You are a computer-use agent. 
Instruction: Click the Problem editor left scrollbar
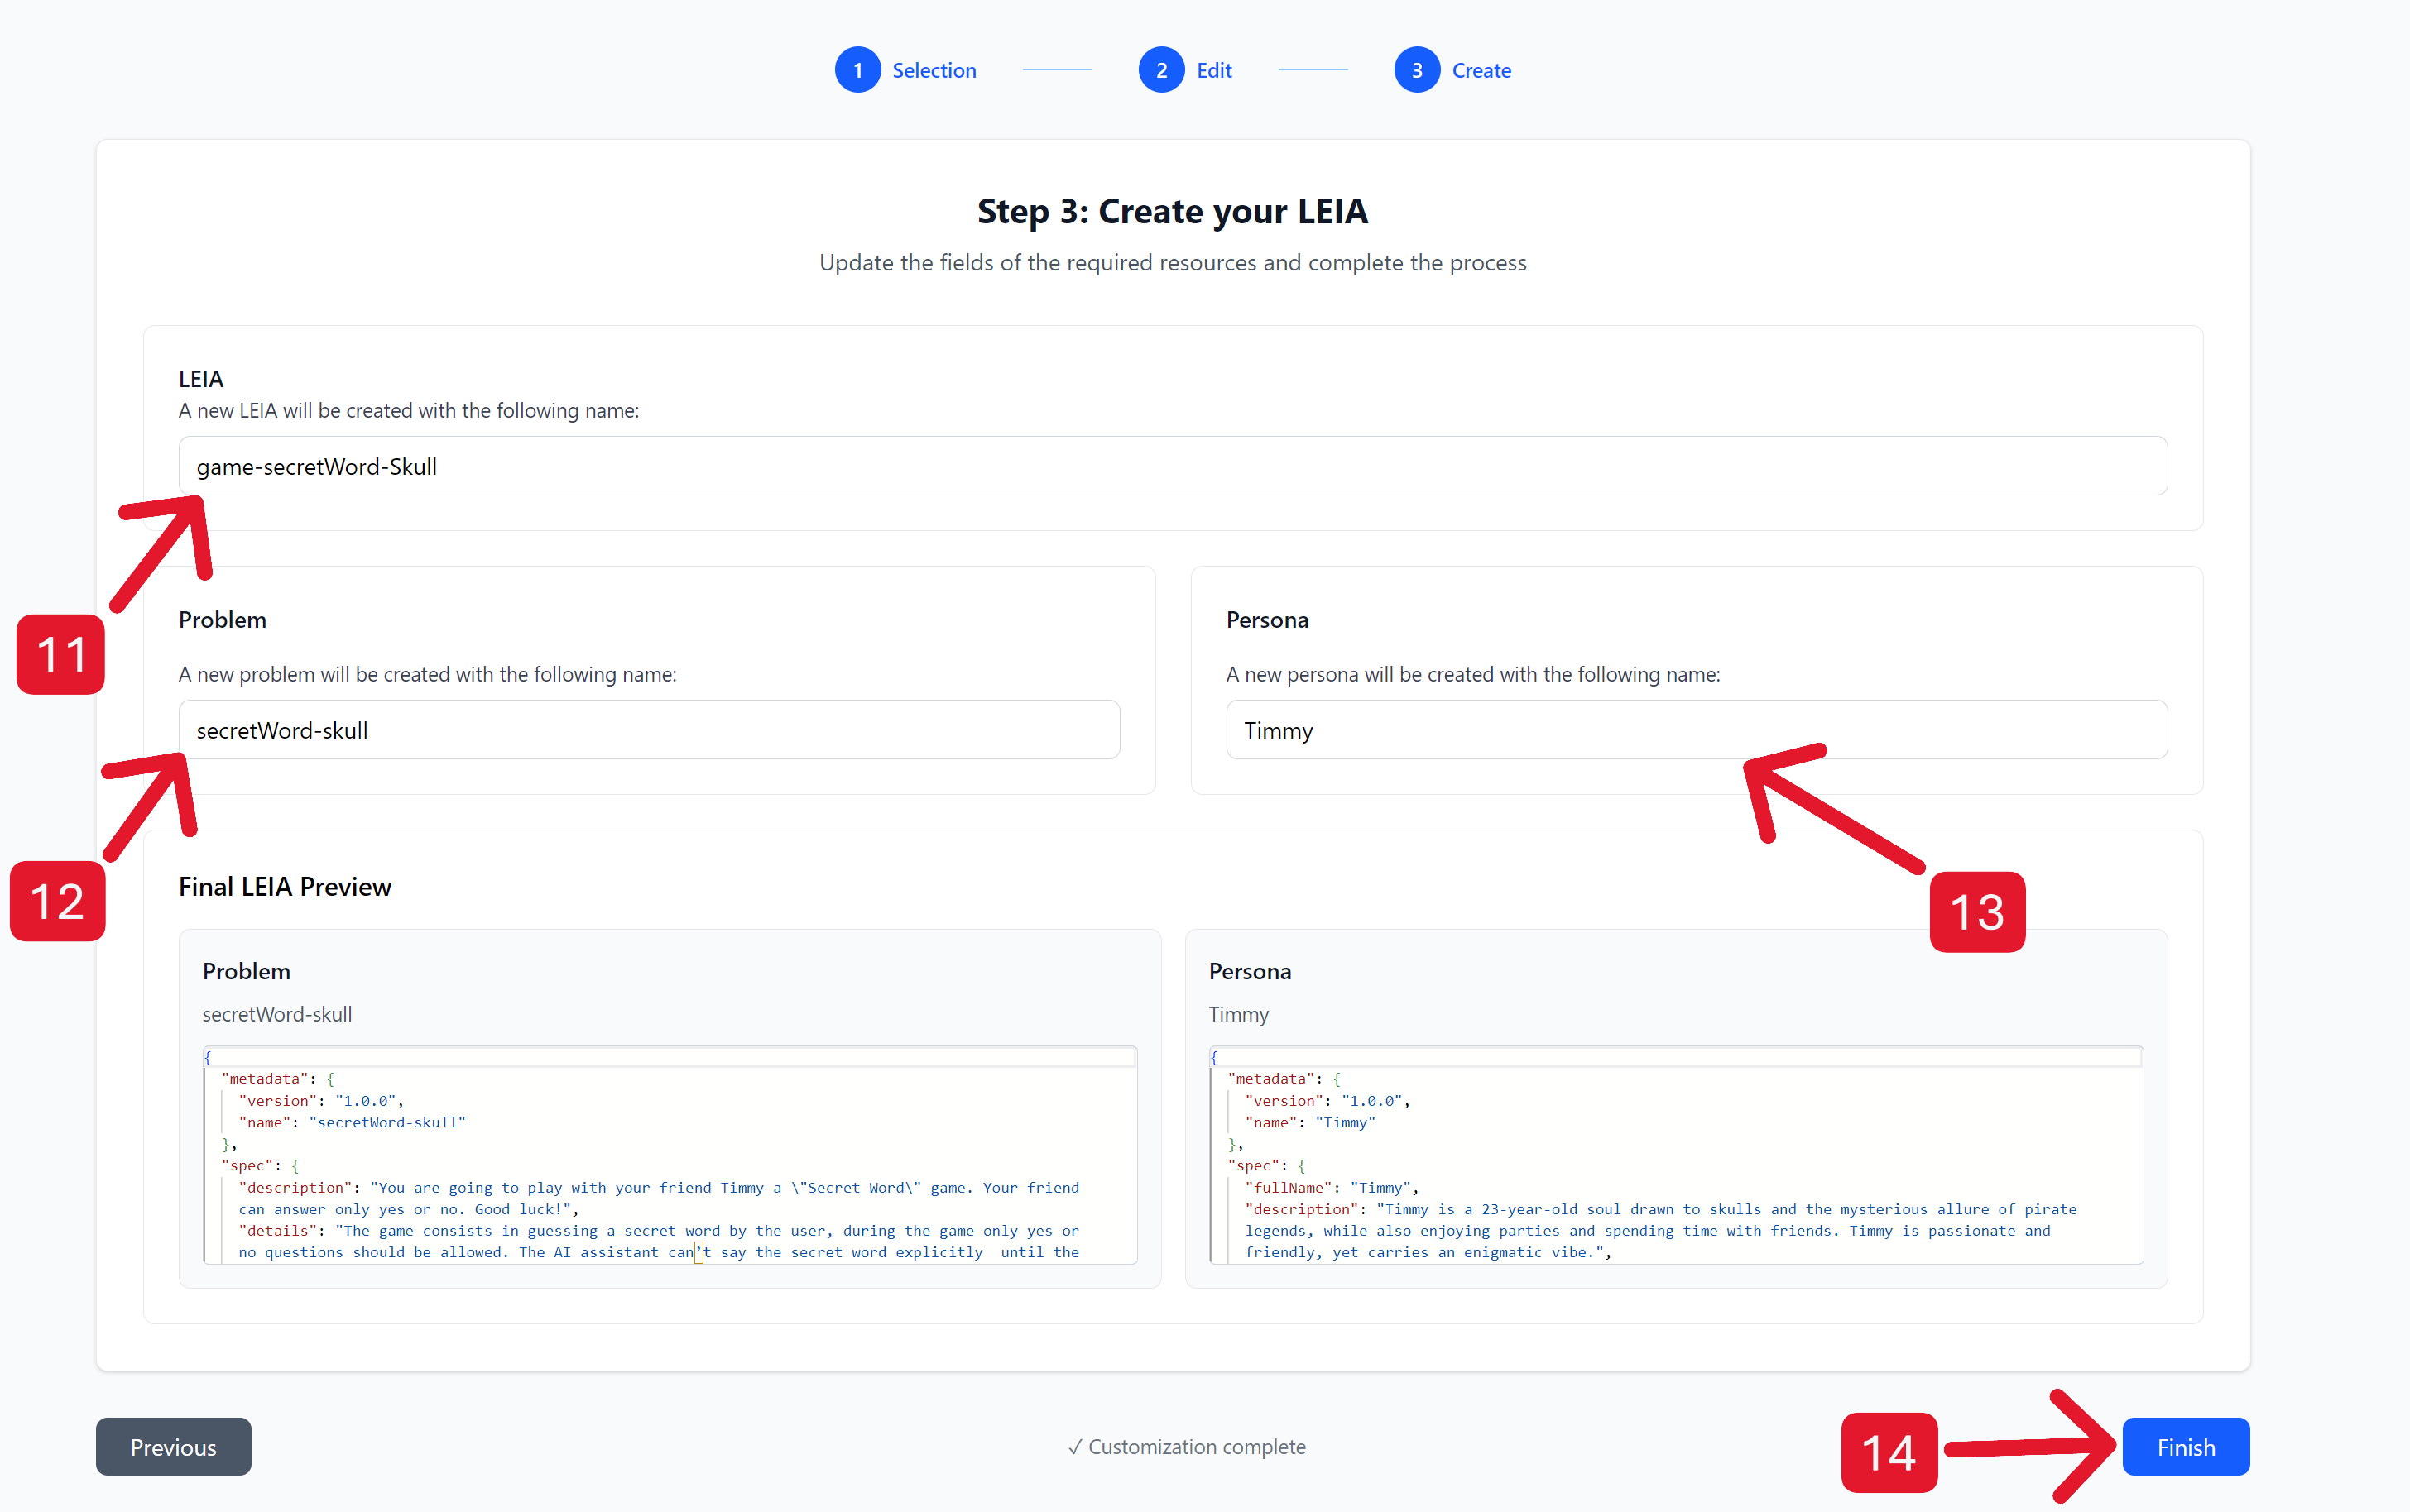[207, 1160]
